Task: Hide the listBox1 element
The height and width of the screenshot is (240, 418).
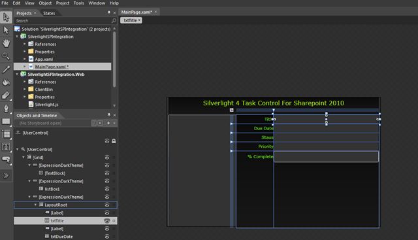Action: click(x=107, y=189)
